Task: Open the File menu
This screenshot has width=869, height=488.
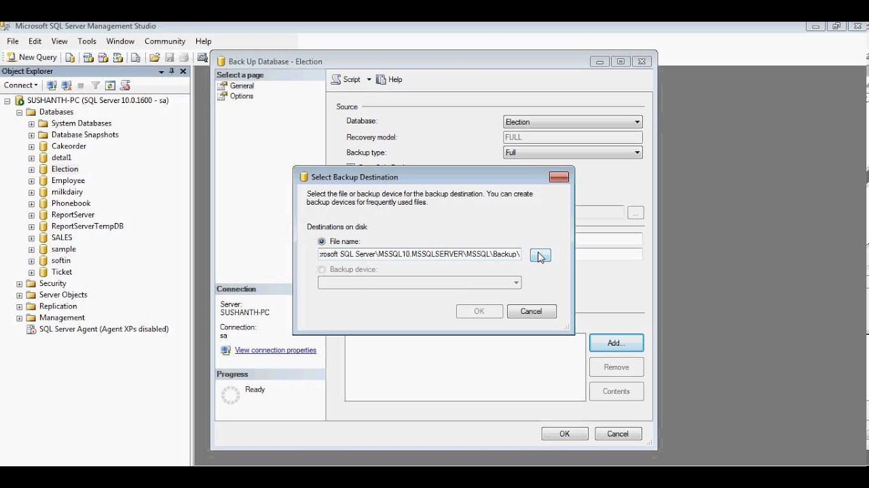Action: click(13, 41)
